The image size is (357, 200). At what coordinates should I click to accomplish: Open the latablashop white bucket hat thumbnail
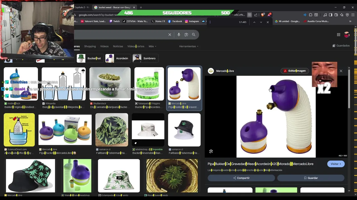[x=148, y=130]
